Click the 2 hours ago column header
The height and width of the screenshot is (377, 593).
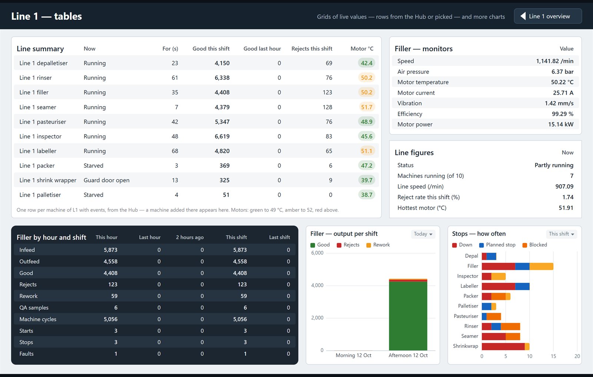[x=190, y=237]
